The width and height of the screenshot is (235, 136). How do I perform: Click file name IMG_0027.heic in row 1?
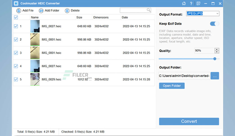tap(51, 26)
